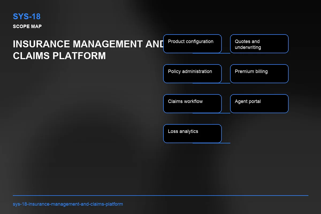Viewport: 321px width, 214px height.
Task: Select the Product configuration box
Action: (192, 44)
